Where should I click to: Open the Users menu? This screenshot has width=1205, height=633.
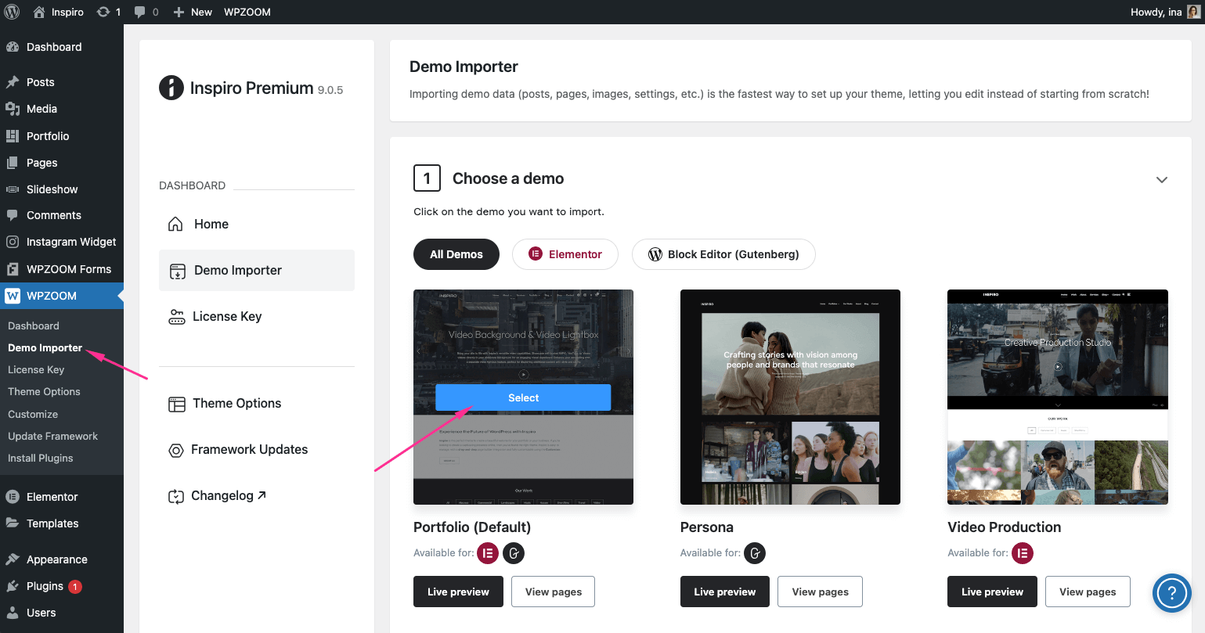click(x=62, y=613)
